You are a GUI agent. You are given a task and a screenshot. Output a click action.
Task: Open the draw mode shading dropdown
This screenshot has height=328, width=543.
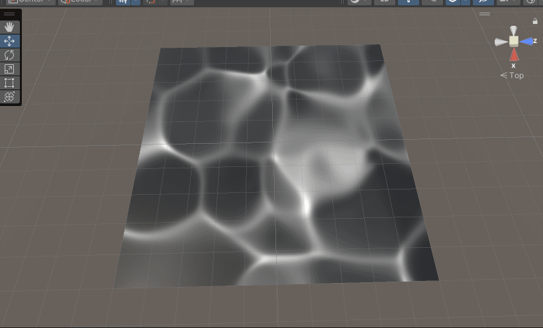click(x=359, y=2)
